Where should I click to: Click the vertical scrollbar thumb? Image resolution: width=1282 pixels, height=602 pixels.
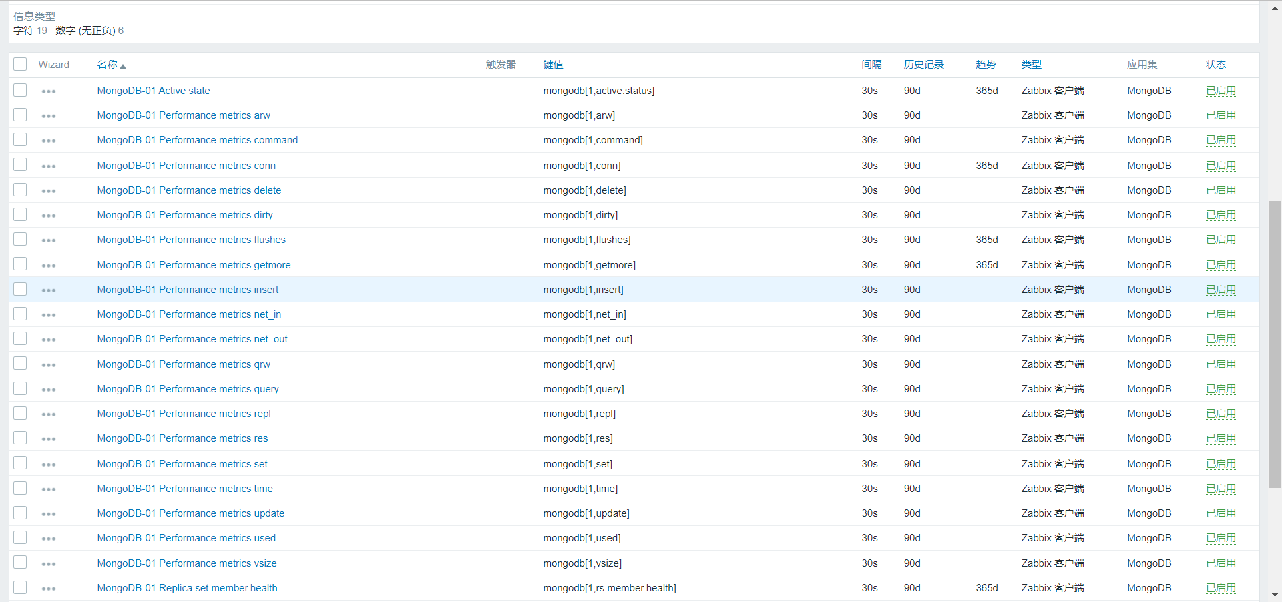(1275, 344)
